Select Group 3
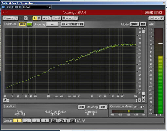This screenshot has height=131, width=167. click(36, 121)
